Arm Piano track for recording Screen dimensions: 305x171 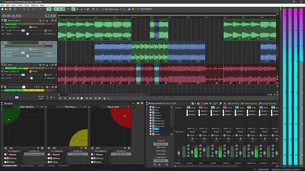40,65
